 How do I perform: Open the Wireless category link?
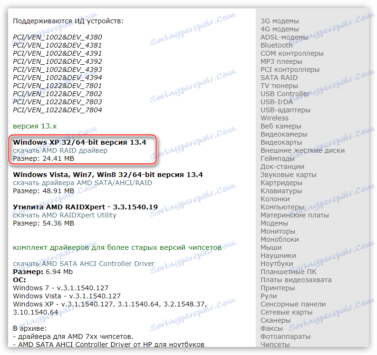click(x=274, y=118)
